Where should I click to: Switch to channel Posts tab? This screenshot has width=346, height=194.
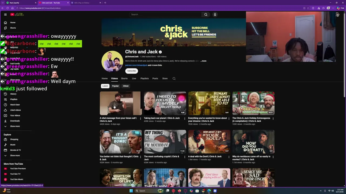155,78
